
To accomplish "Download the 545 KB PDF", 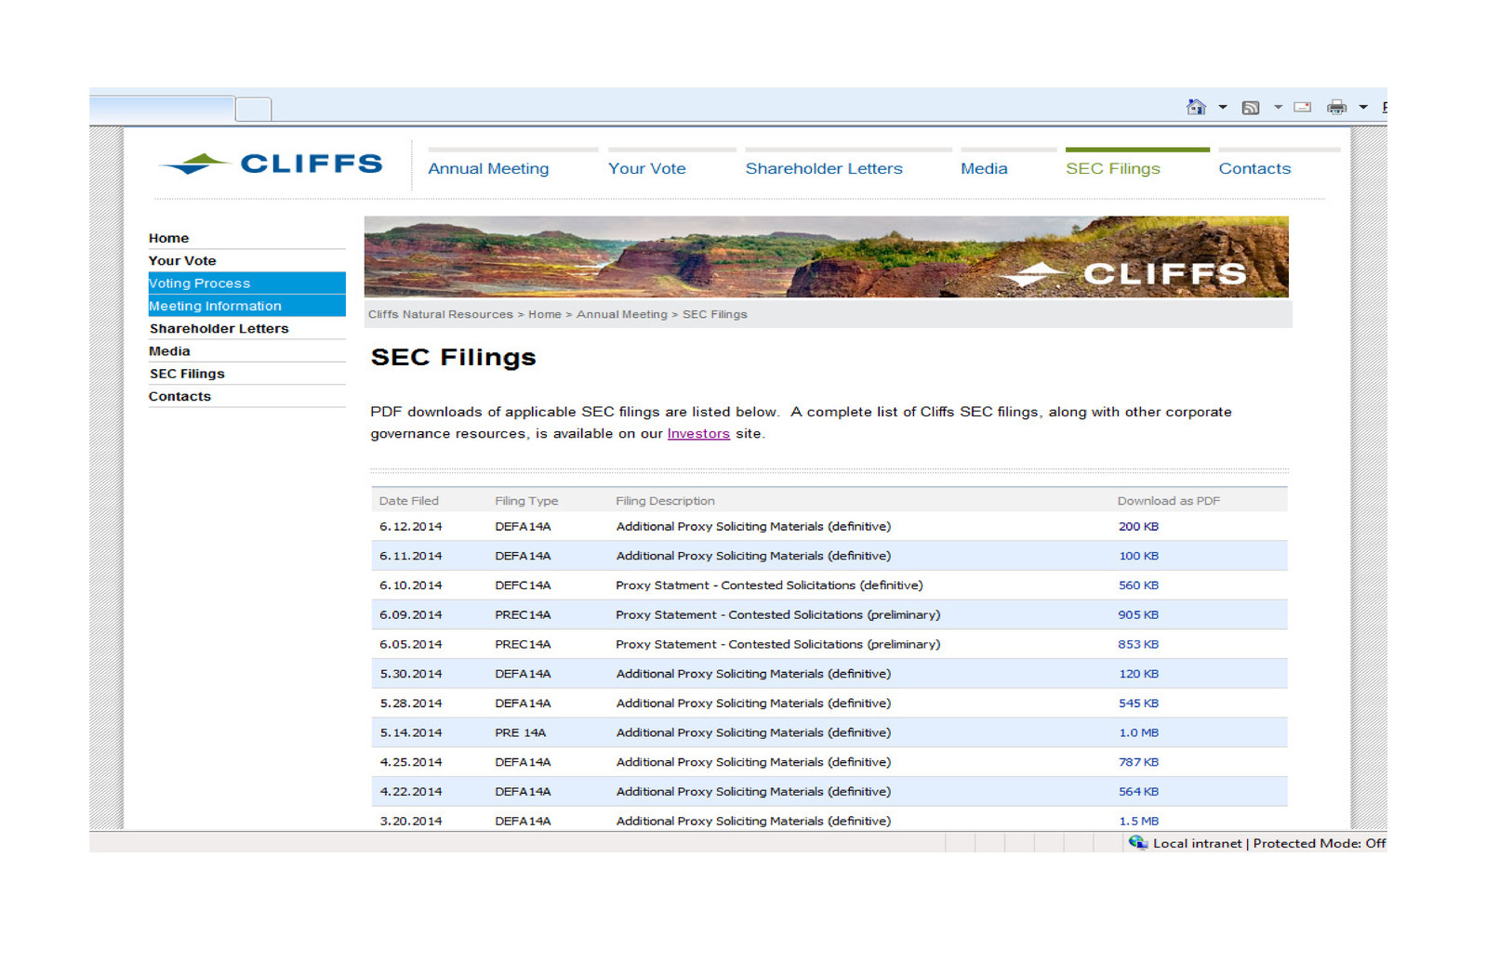I will [1138, 704].
